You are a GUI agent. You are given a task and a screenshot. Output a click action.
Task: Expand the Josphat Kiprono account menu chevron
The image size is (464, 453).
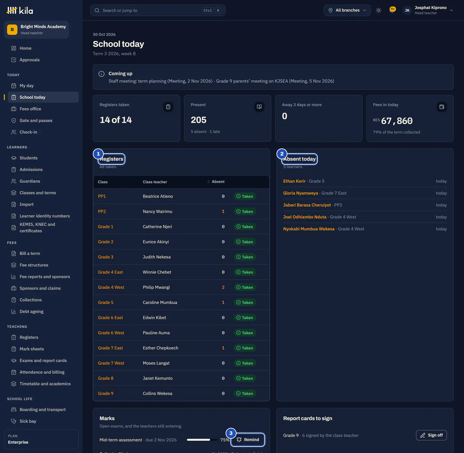(x=451, y=10)
